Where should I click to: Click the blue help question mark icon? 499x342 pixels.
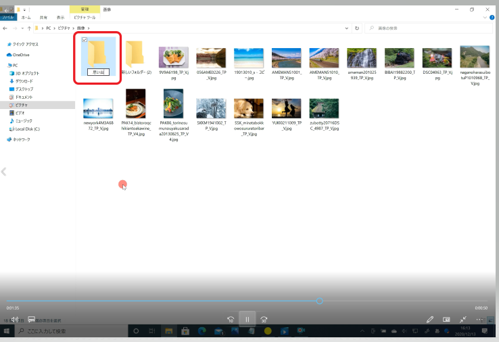[x=493, y=18]
